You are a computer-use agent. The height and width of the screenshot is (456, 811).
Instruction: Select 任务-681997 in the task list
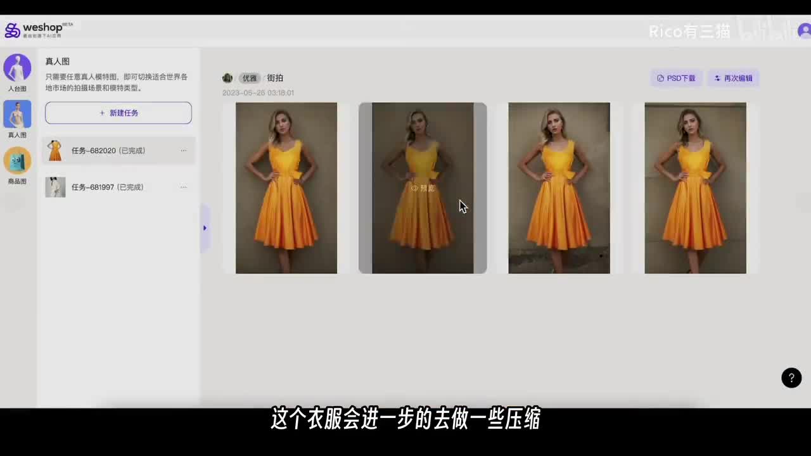(x=108, y=187)
